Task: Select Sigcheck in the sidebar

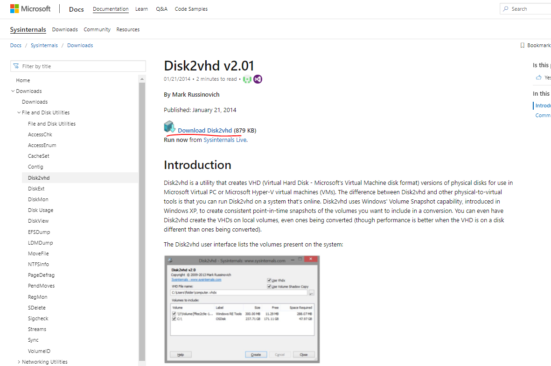Action: pyautogui.click(x=38, y=318)
